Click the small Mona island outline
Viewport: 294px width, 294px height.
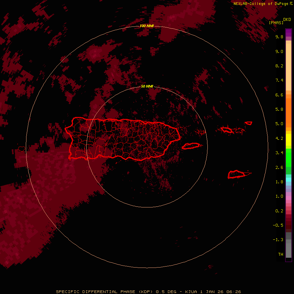click(22, 149)
